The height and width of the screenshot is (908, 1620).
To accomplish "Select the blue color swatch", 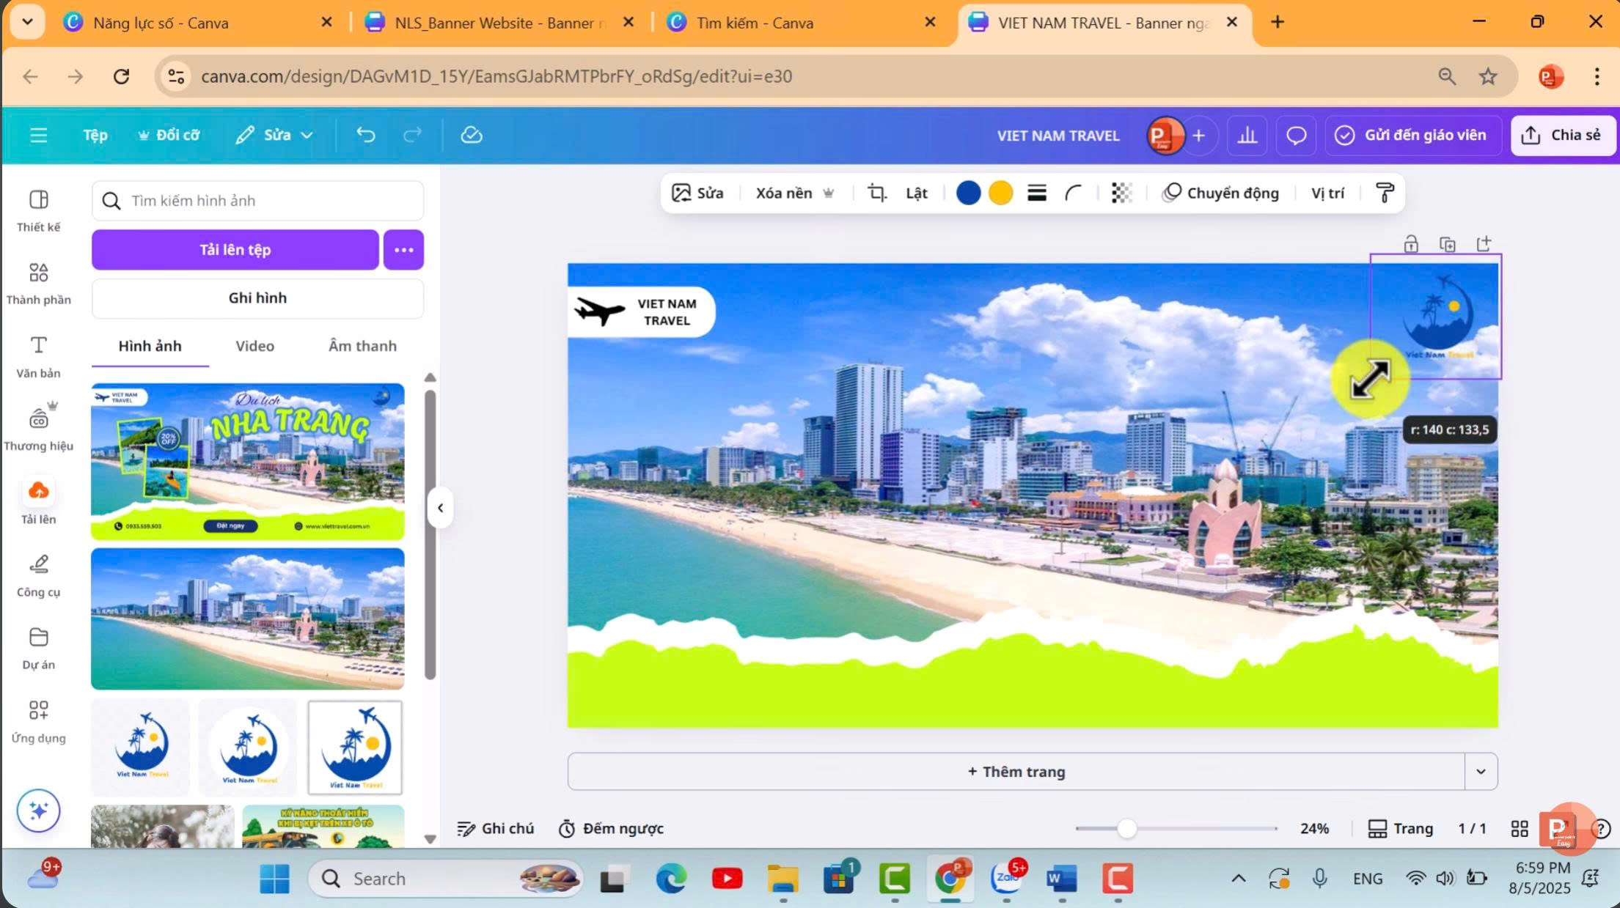I will tap(968, 193).
